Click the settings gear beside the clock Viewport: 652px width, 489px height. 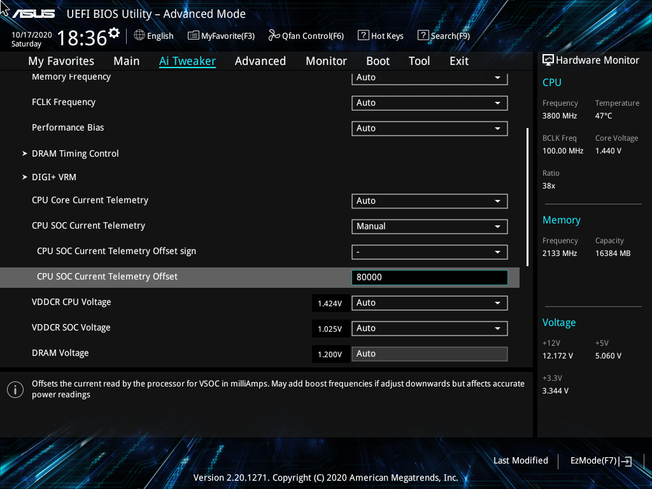[x=114, y=33]
